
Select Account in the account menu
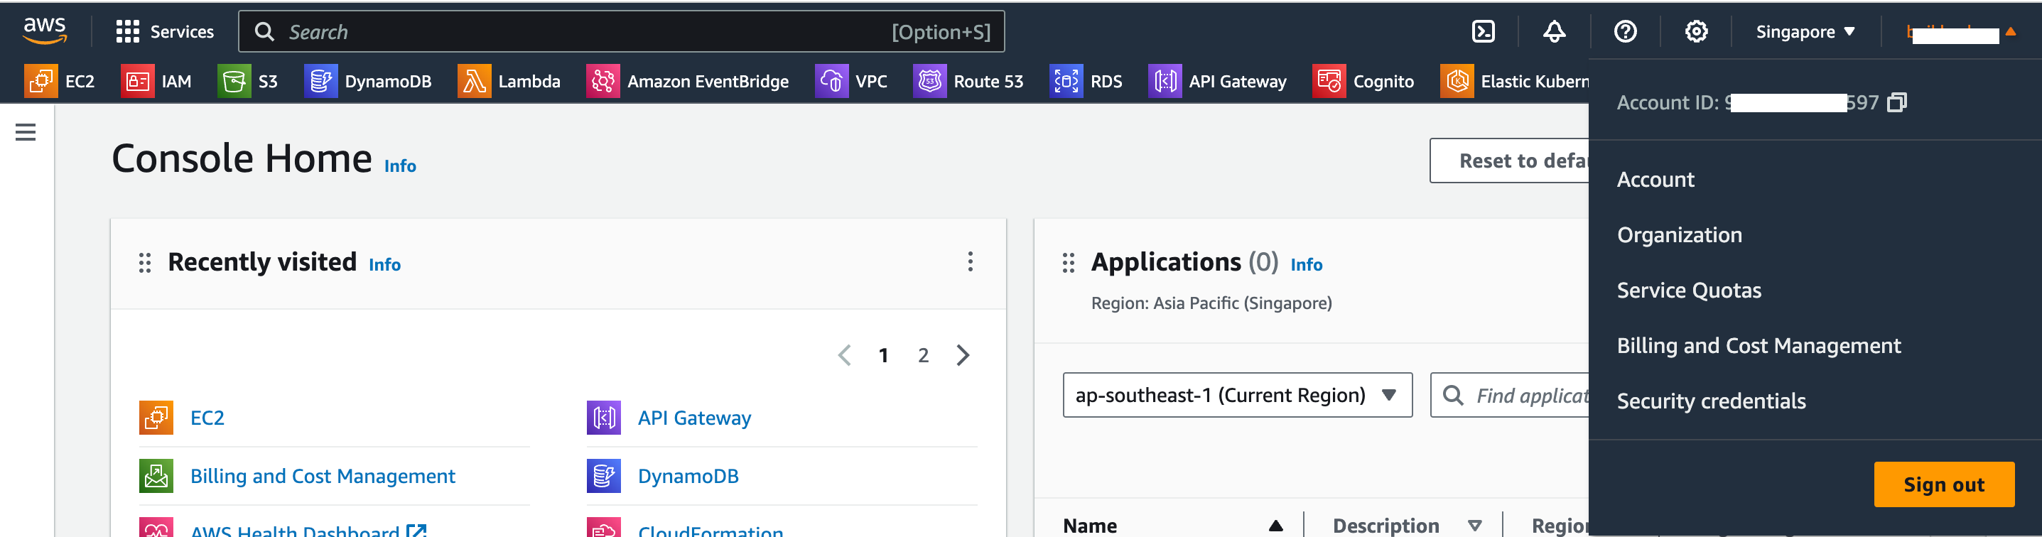click(1655, 180)
